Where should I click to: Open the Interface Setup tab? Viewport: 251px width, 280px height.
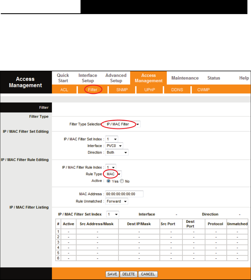tap(88, 78)
